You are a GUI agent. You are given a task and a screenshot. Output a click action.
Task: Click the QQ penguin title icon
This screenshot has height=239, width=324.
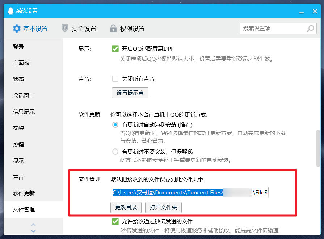tap(10, 11)
